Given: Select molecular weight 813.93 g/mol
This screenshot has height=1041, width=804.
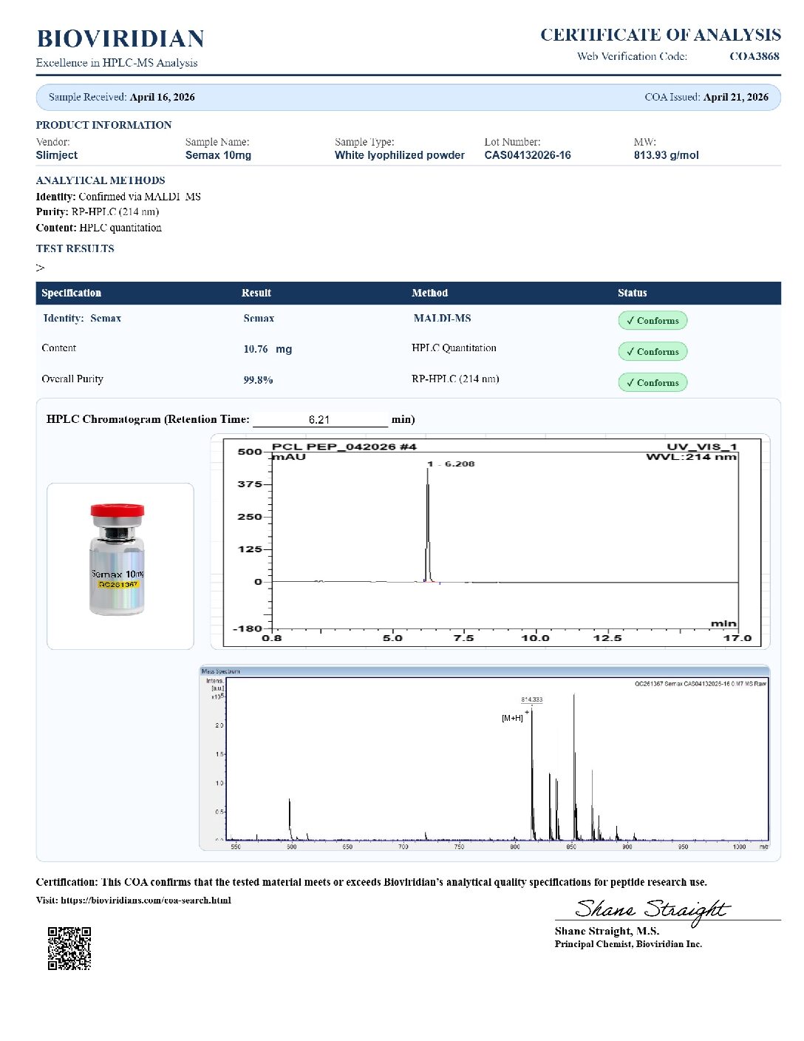Looking at the screenshot, I should pos(666,155).
